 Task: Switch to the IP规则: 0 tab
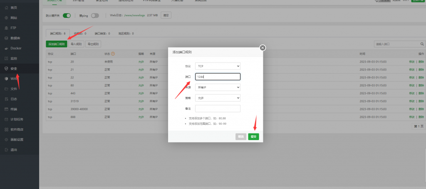coord(80,34)
